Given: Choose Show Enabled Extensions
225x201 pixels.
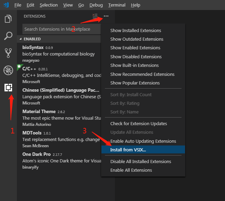Looking at the screenshot, I should tap(143, 48).
